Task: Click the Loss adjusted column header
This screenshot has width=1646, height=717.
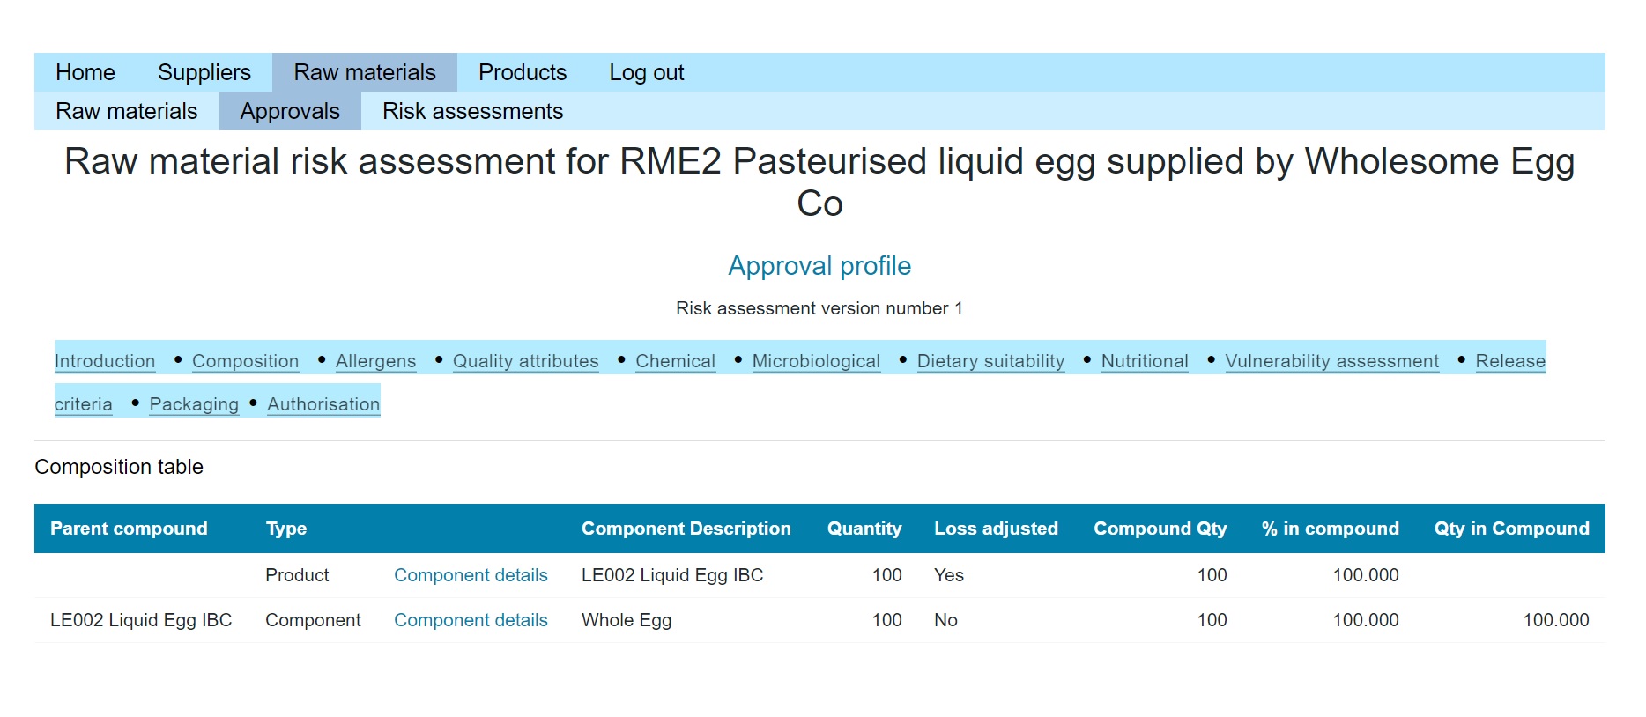Action: click(996, 529)
